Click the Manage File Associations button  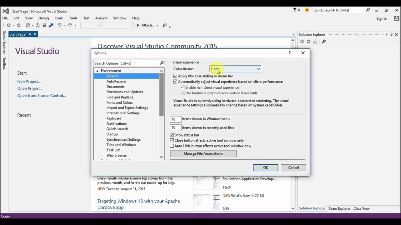(x=203, y=154)
